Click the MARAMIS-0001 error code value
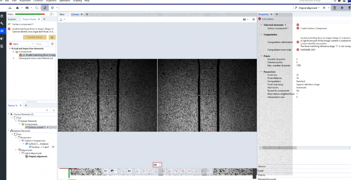 click(308, 49)
